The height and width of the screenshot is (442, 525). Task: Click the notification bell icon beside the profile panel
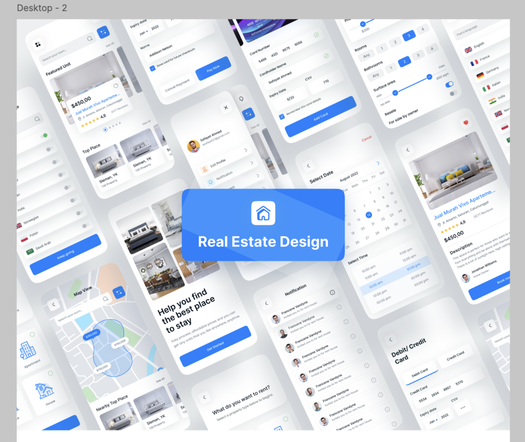241,99
